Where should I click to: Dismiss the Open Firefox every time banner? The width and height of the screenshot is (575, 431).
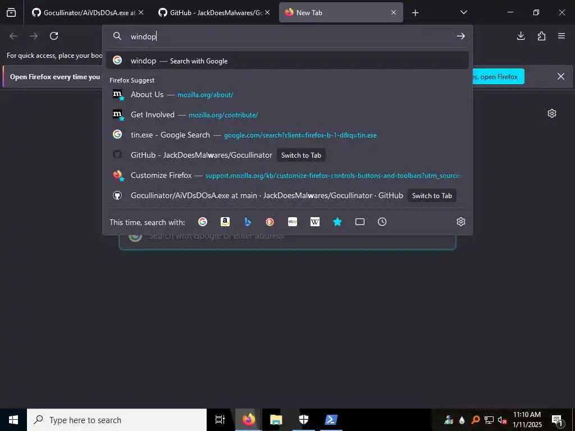pos(561,76)
